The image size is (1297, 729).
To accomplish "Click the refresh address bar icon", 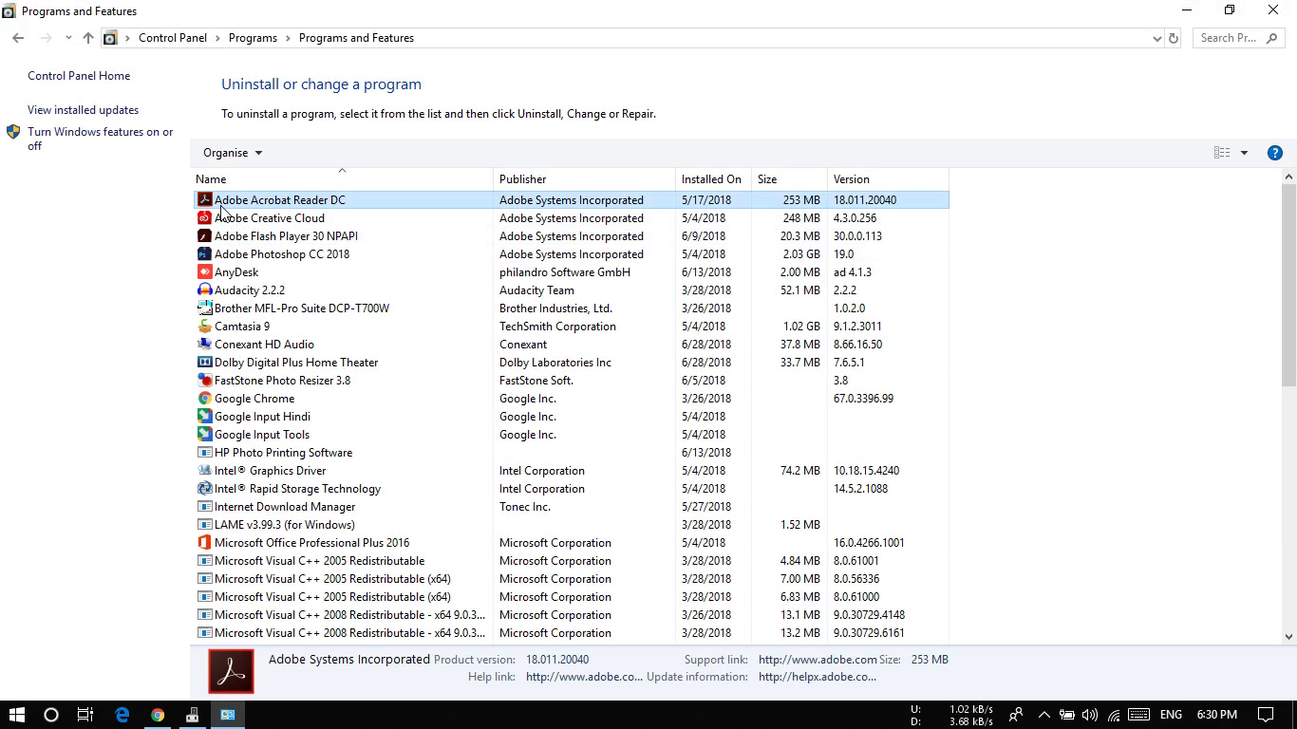I will [x=1174, y=38].
